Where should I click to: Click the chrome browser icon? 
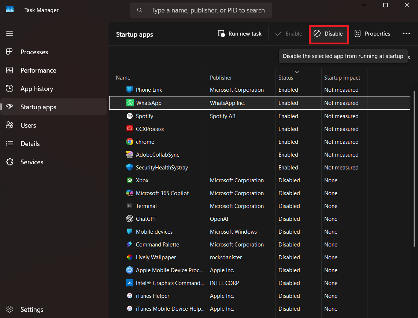click(x=130, y=142)
